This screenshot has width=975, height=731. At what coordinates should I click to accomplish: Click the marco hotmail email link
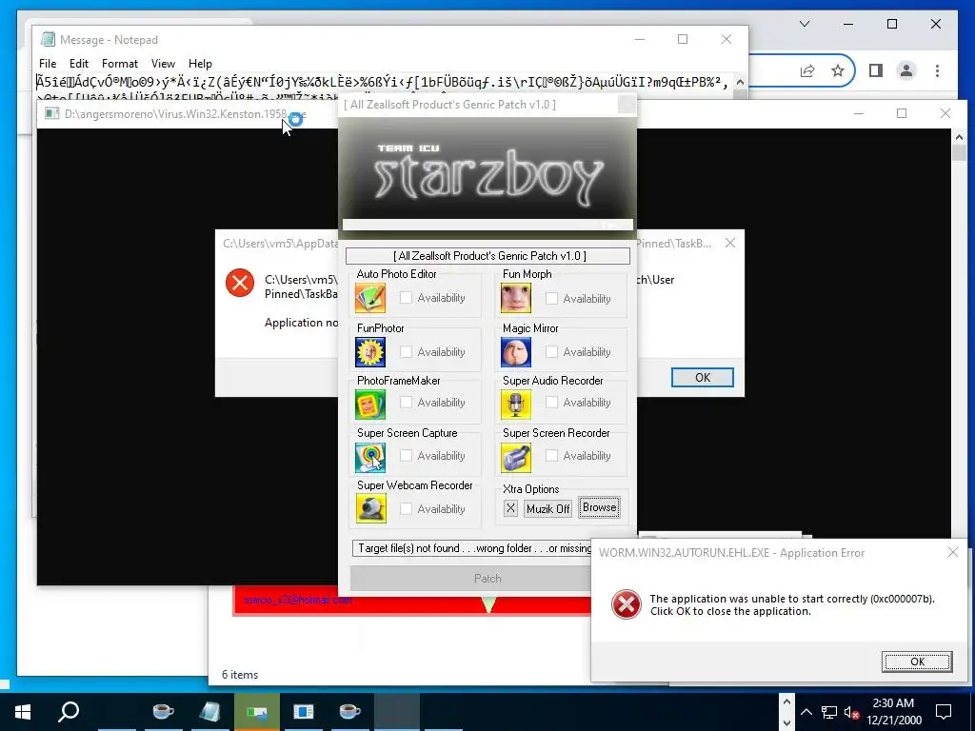tap(298, 600)
